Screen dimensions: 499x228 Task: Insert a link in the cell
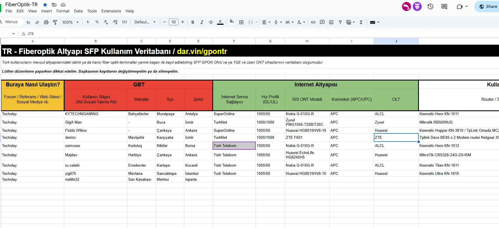[313, 22]
